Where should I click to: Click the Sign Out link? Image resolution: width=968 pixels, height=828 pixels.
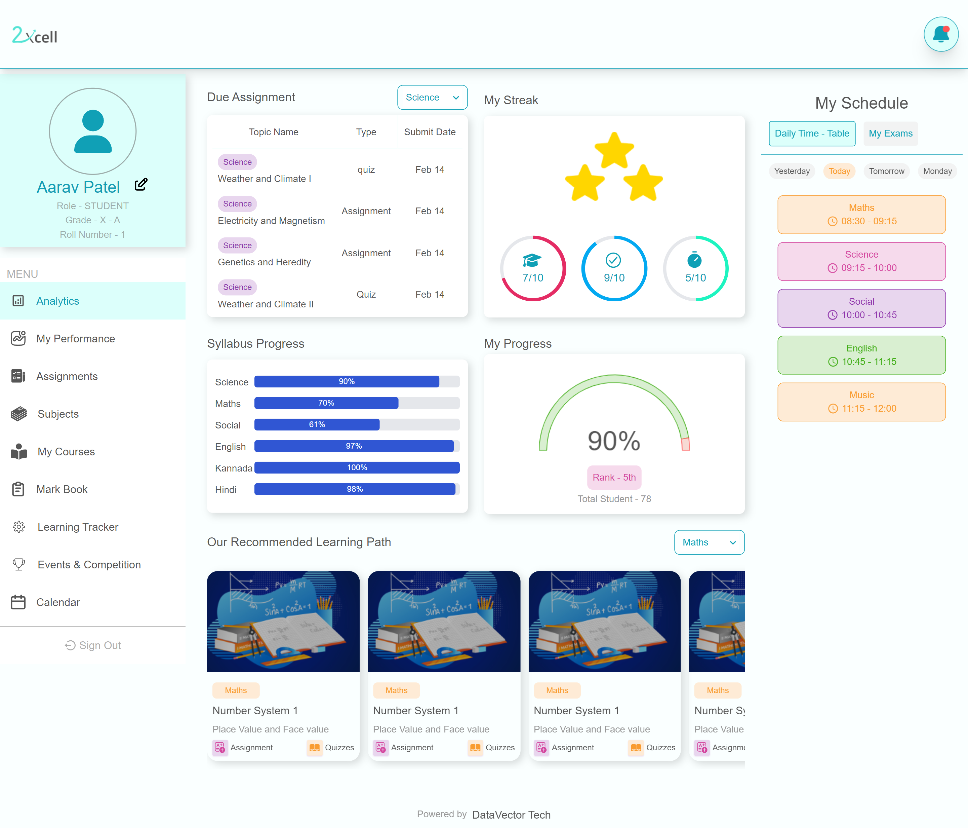pyautogui.click(x=93, y=645)
